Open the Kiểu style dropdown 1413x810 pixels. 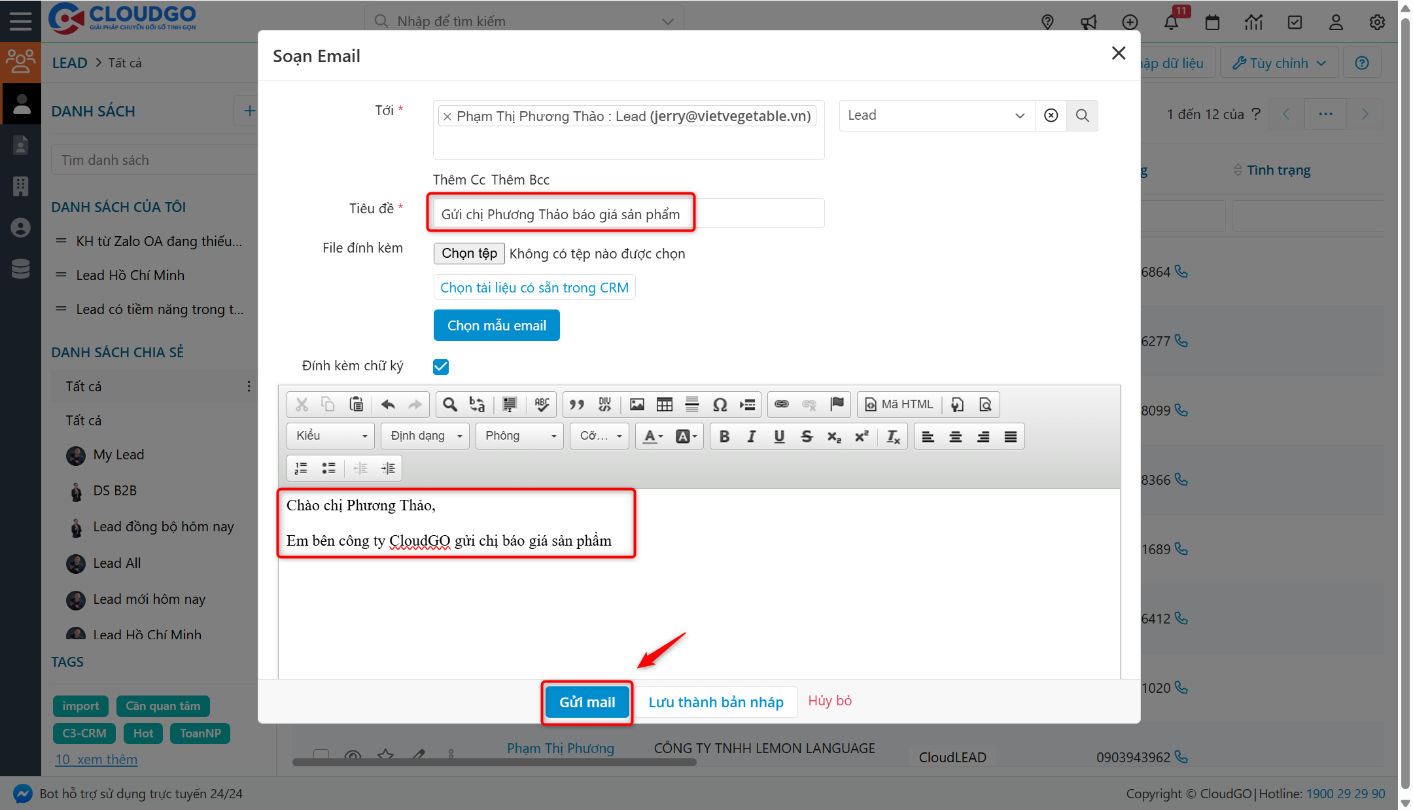[x=330, y=436]
